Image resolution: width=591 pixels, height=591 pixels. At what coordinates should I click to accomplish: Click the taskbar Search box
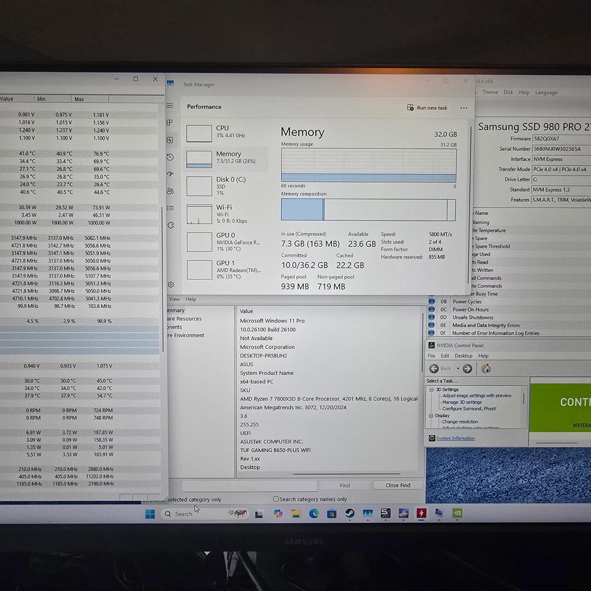205,514
